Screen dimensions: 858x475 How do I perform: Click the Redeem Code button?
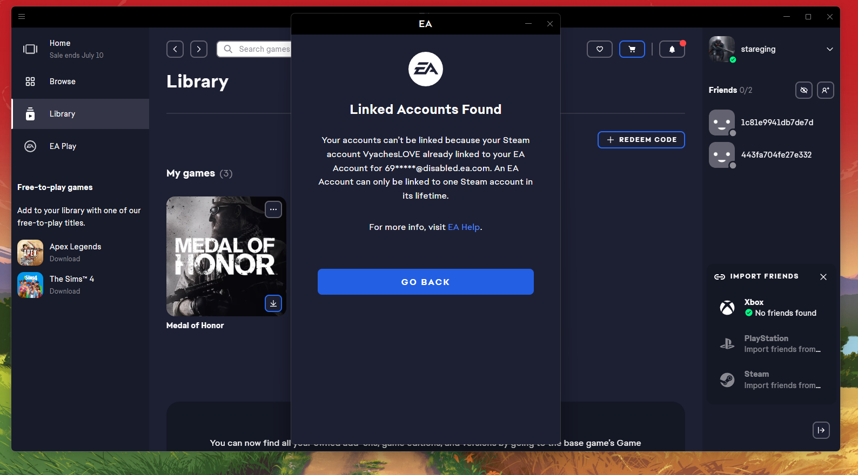[641, 140]
